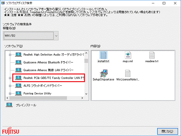Close the window with the X button
This screenshot has height=136, width=181.
(175, 3)
